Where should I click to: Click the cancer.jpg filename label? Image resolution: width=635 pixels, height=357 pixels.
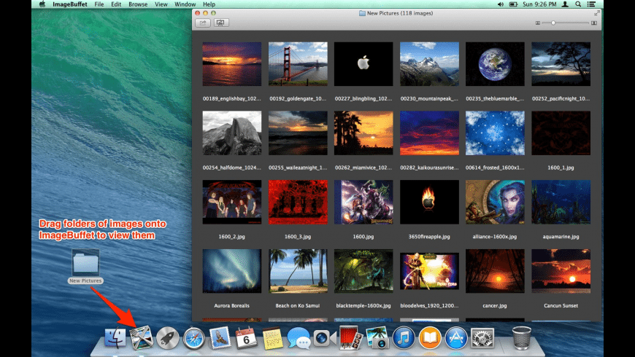point(494,306)
